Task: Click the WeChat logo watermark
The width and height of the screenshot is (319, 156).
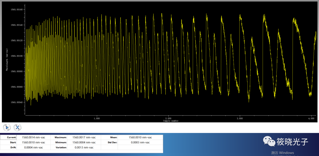Action: point(269,142)
